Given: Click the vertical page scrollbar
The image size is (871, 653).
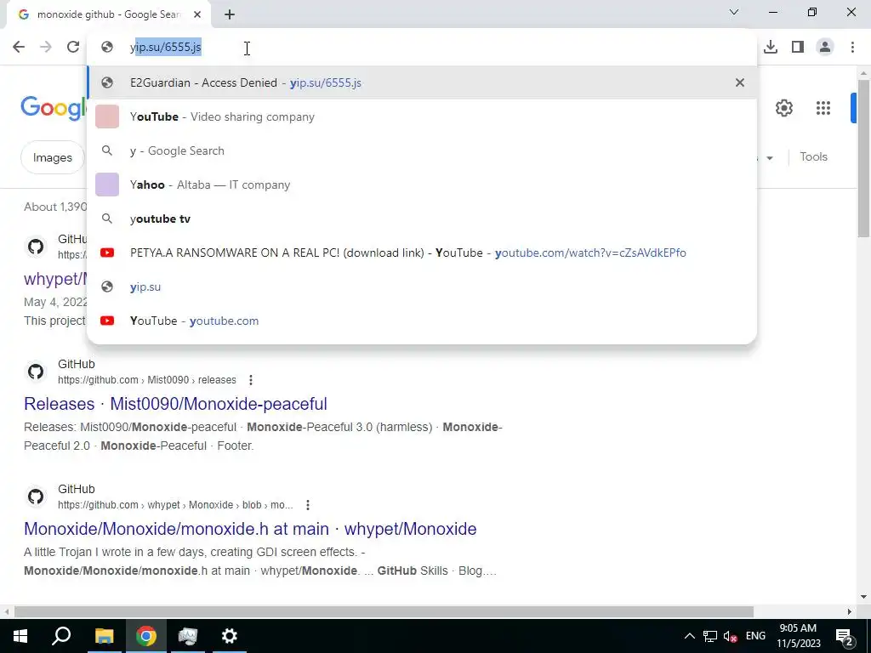Looking at the screenshot, I should tap(863, 158).
